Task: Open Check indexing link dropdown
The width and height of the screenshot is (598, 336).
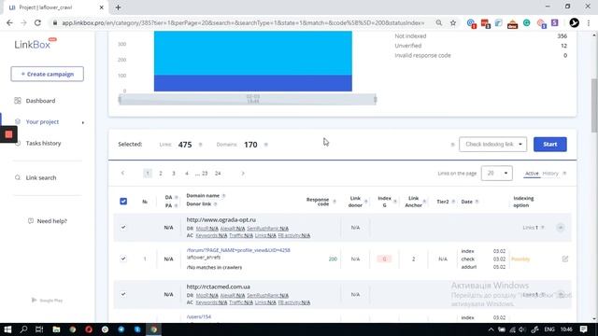Action: pos(492,145)
